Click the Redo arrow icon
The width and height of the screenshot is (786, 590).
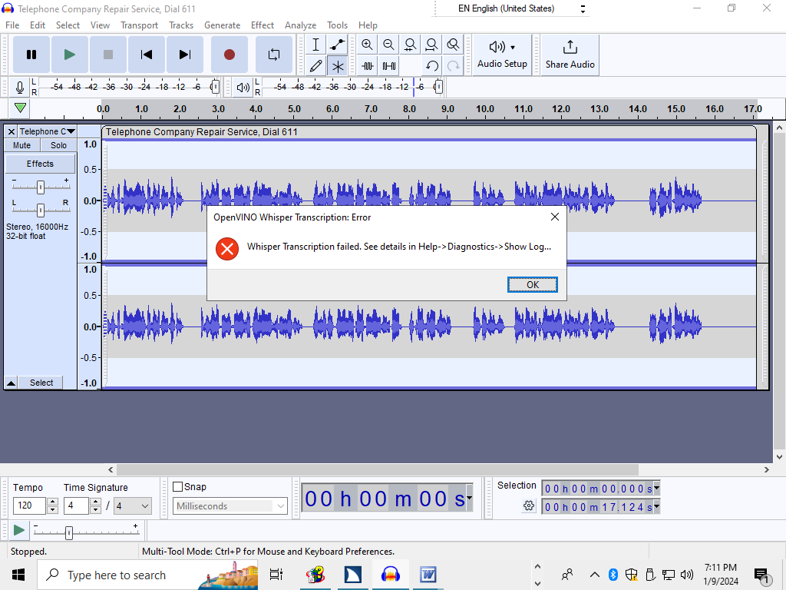[x=453, y=66]
